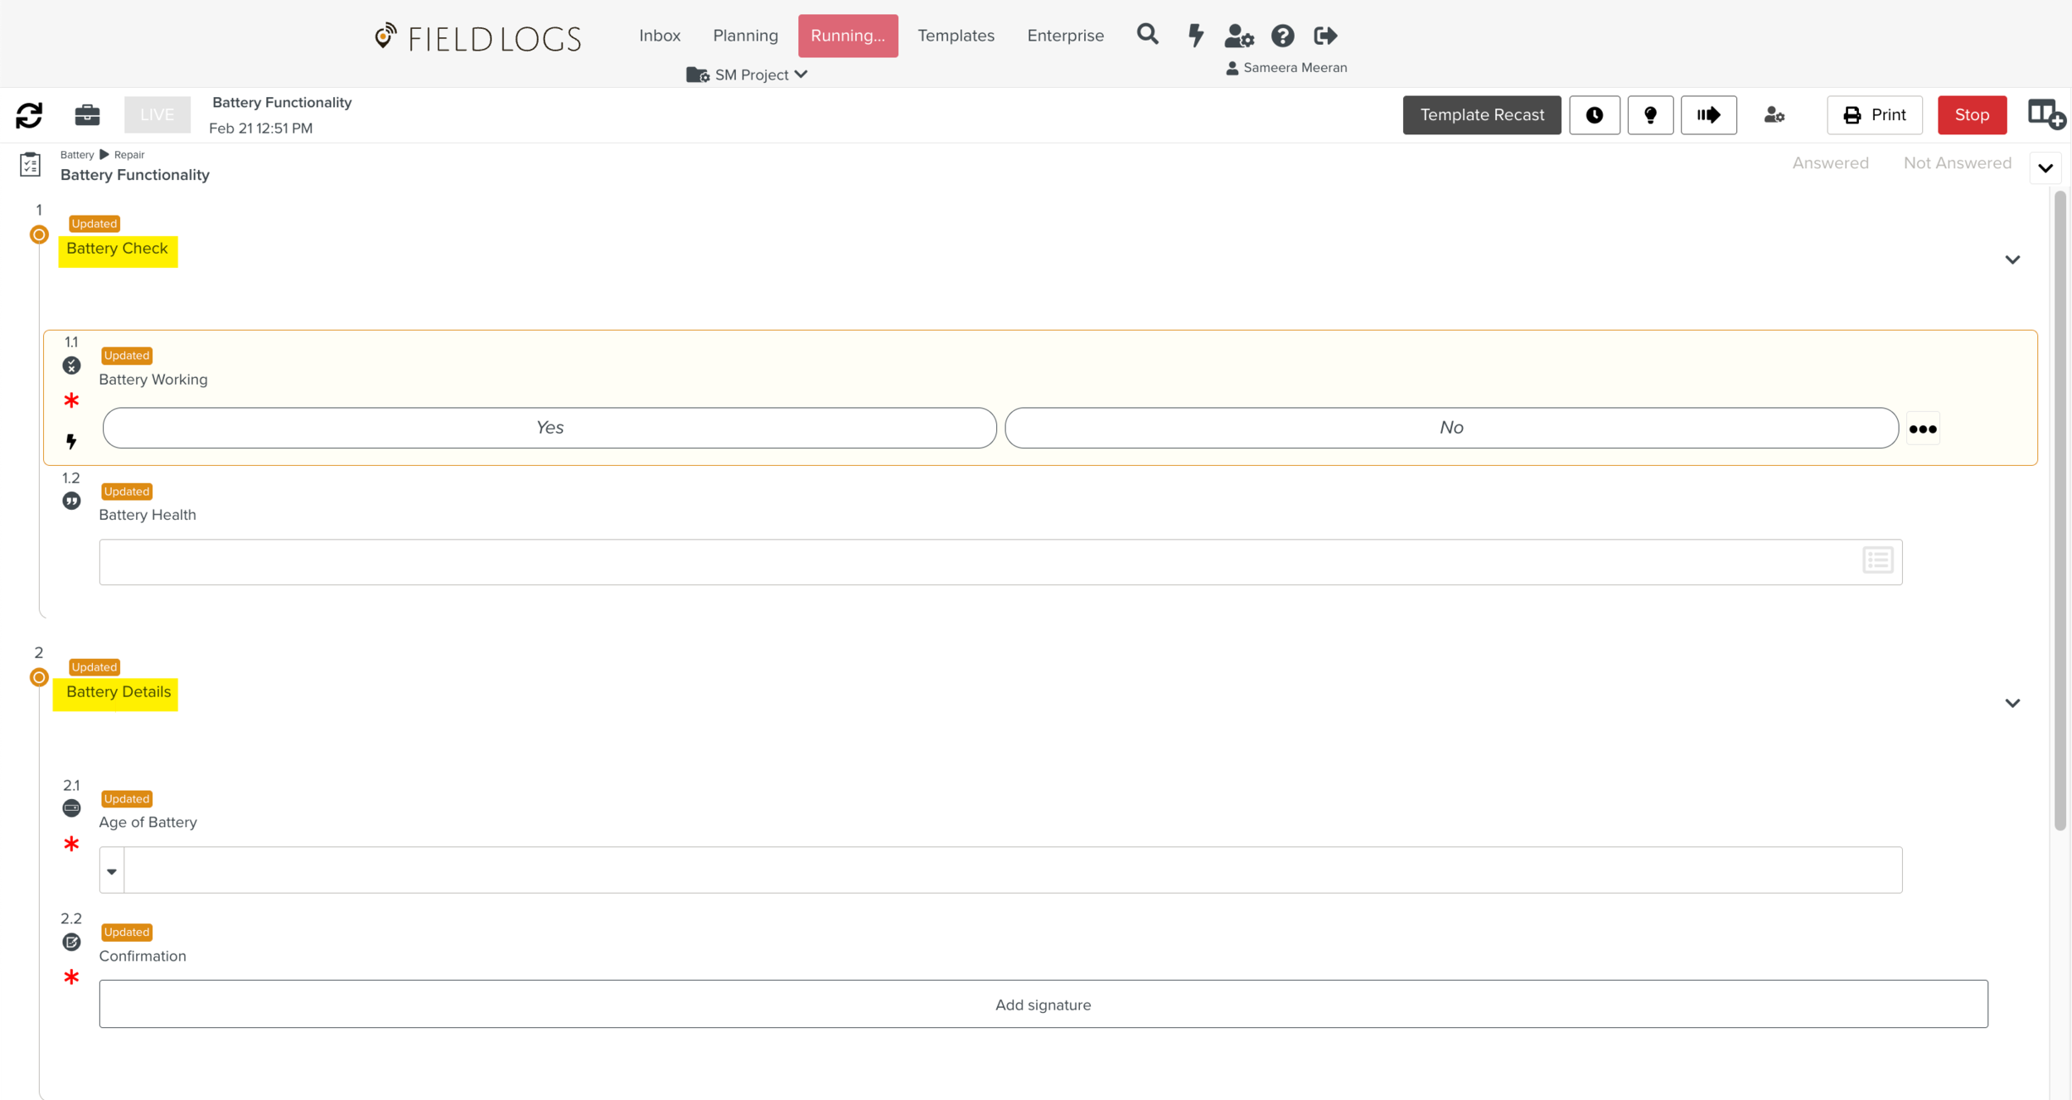
Task: Click the add side panel icon
Action: 2045,115
